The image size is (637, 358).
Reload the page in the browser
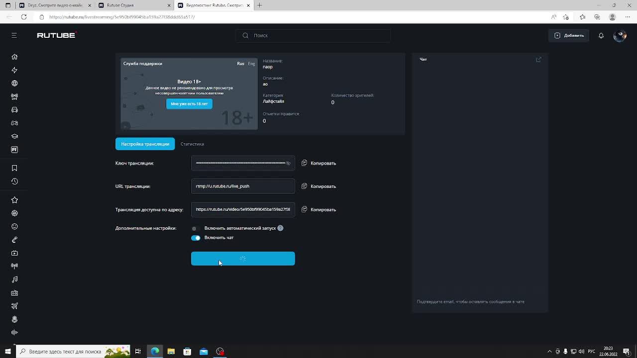(24, 17)
